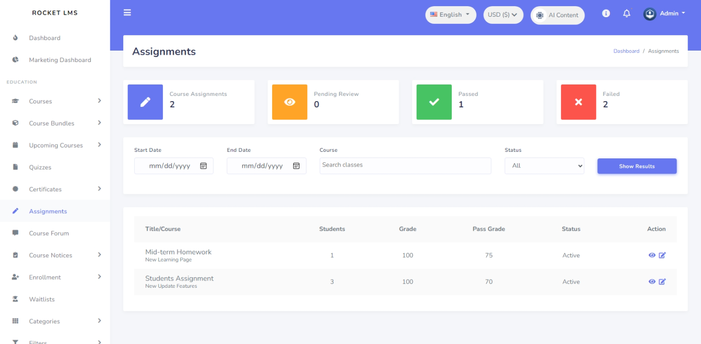The image size is (701, 344).
Task: Click the Assignments pencil icon in sidebar
Action: click(15, 211)
